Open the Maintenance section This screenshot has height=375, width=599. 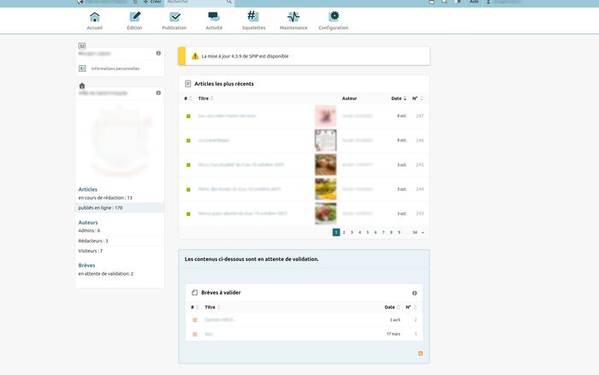click(x=294, y=21)
